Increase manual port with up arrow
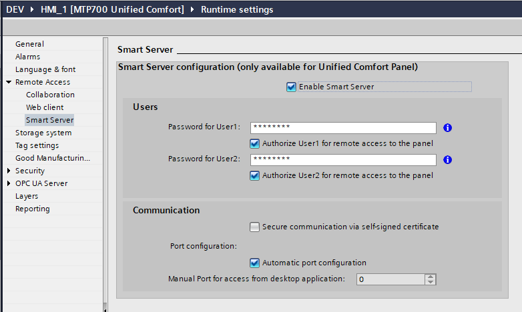 point(431,277)
